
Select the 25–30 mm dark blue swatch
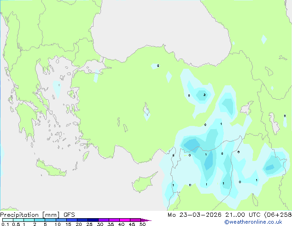[x=93, y=220]
